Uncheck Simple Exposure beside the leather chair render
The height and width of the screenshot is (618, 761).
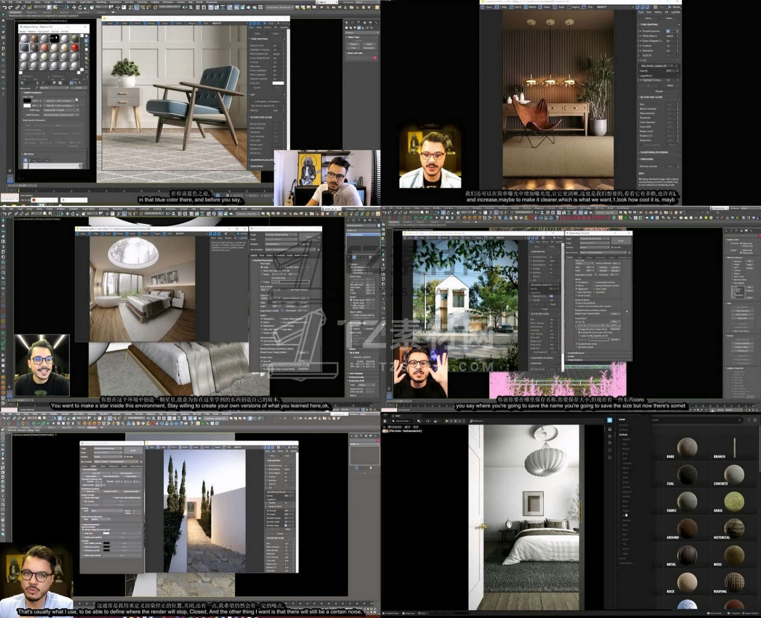(641, 31)
